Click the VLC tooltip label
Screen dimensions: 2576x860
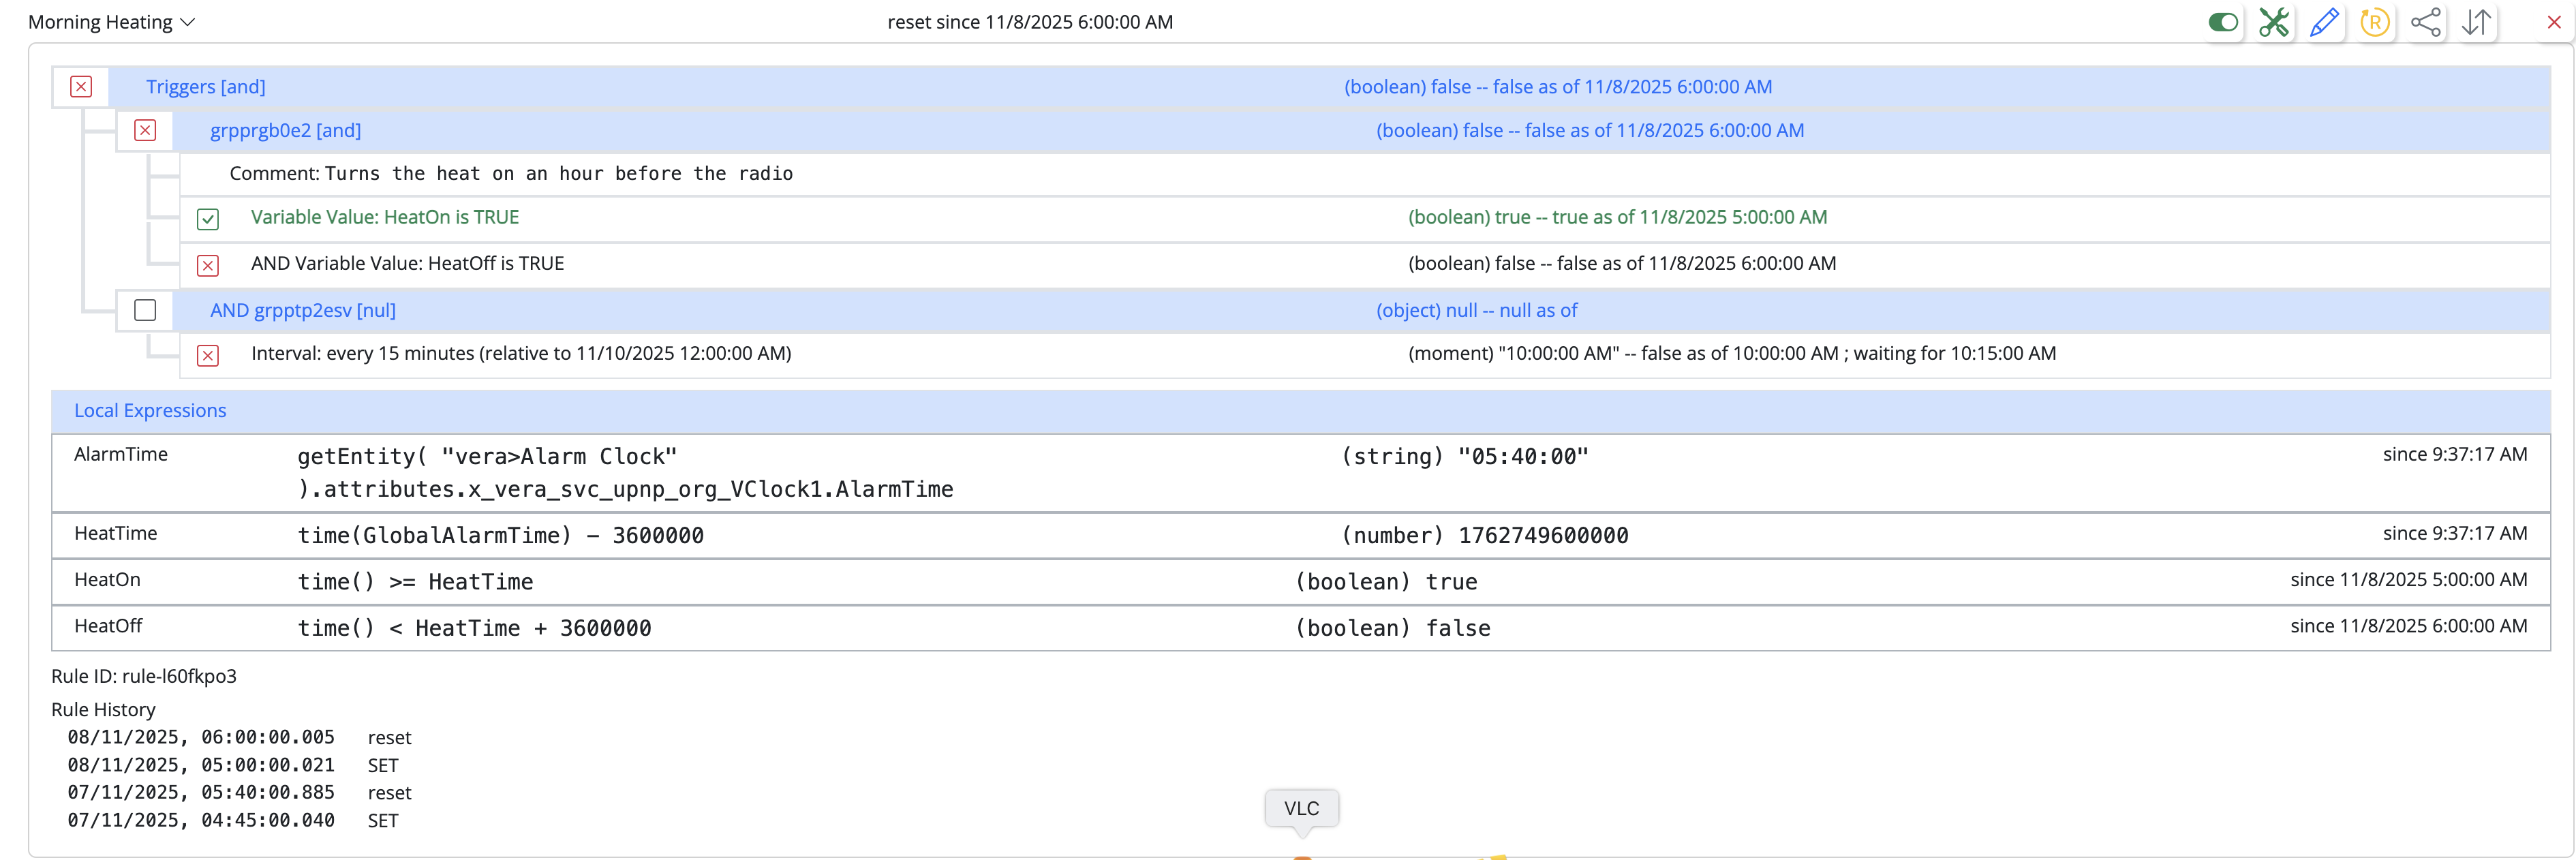coord(1301,808)
